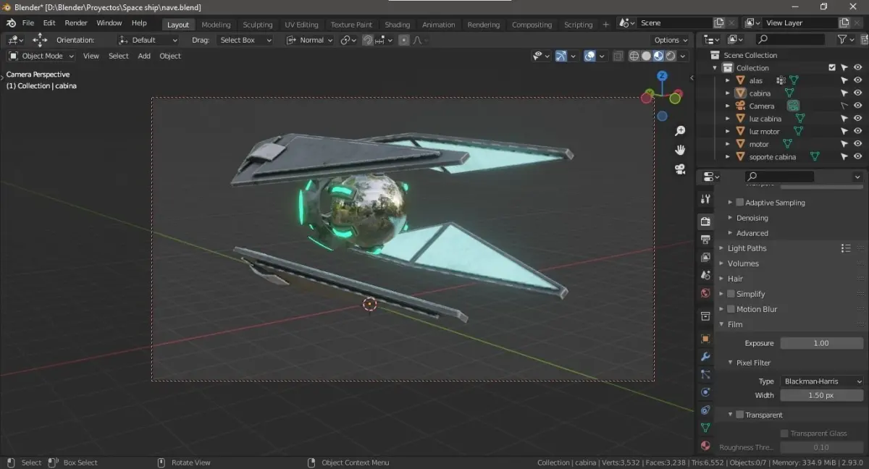Open the World properties tab icon
Viewport: 869px width, 469px height.
pos(705,293)
